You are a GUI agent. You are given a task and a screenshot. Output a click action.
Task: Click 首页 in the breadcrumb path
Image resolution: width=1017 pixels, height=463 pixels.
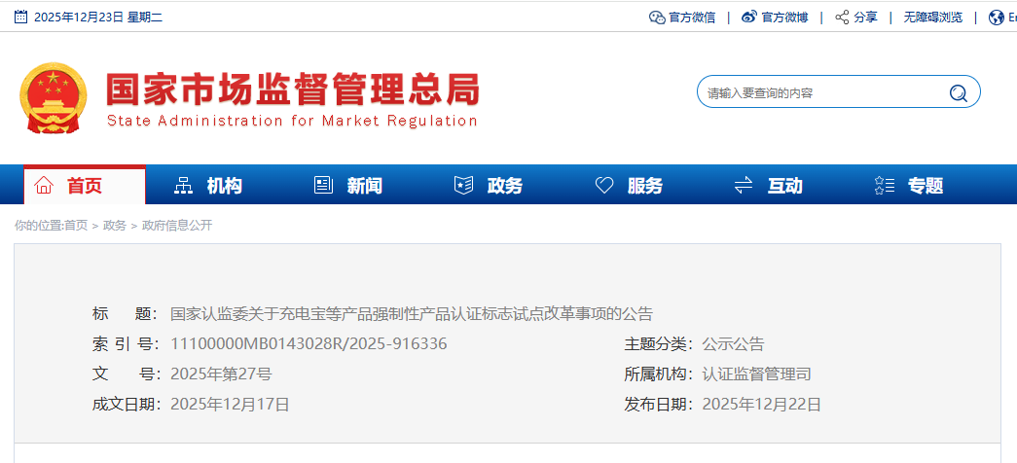click(76, 226)
